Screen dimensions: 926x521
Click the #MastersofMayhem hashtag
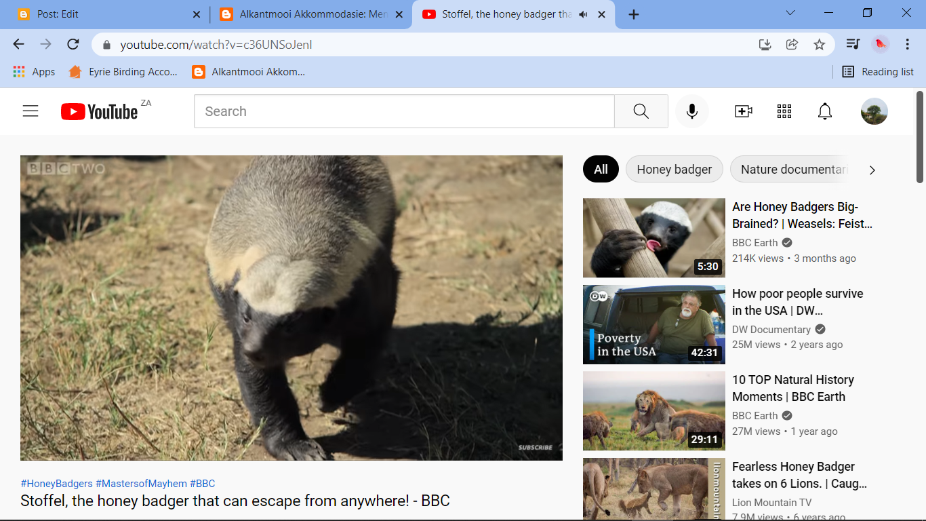click(141, 484)
